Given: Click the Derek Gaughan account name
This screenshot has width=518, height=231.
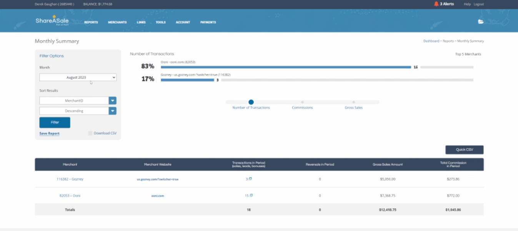Looking at the screenshot, I should 55,4.
